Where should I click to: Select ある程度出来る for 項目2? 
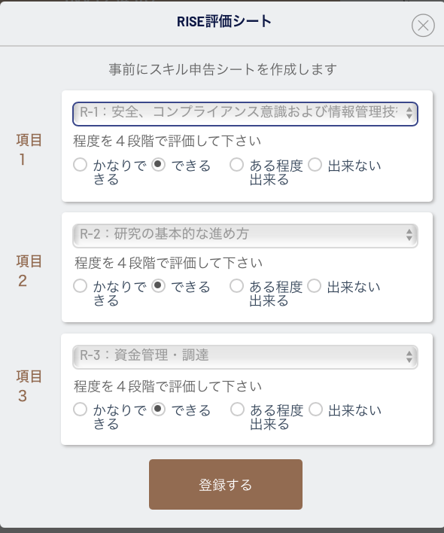[x=236, y=286]
